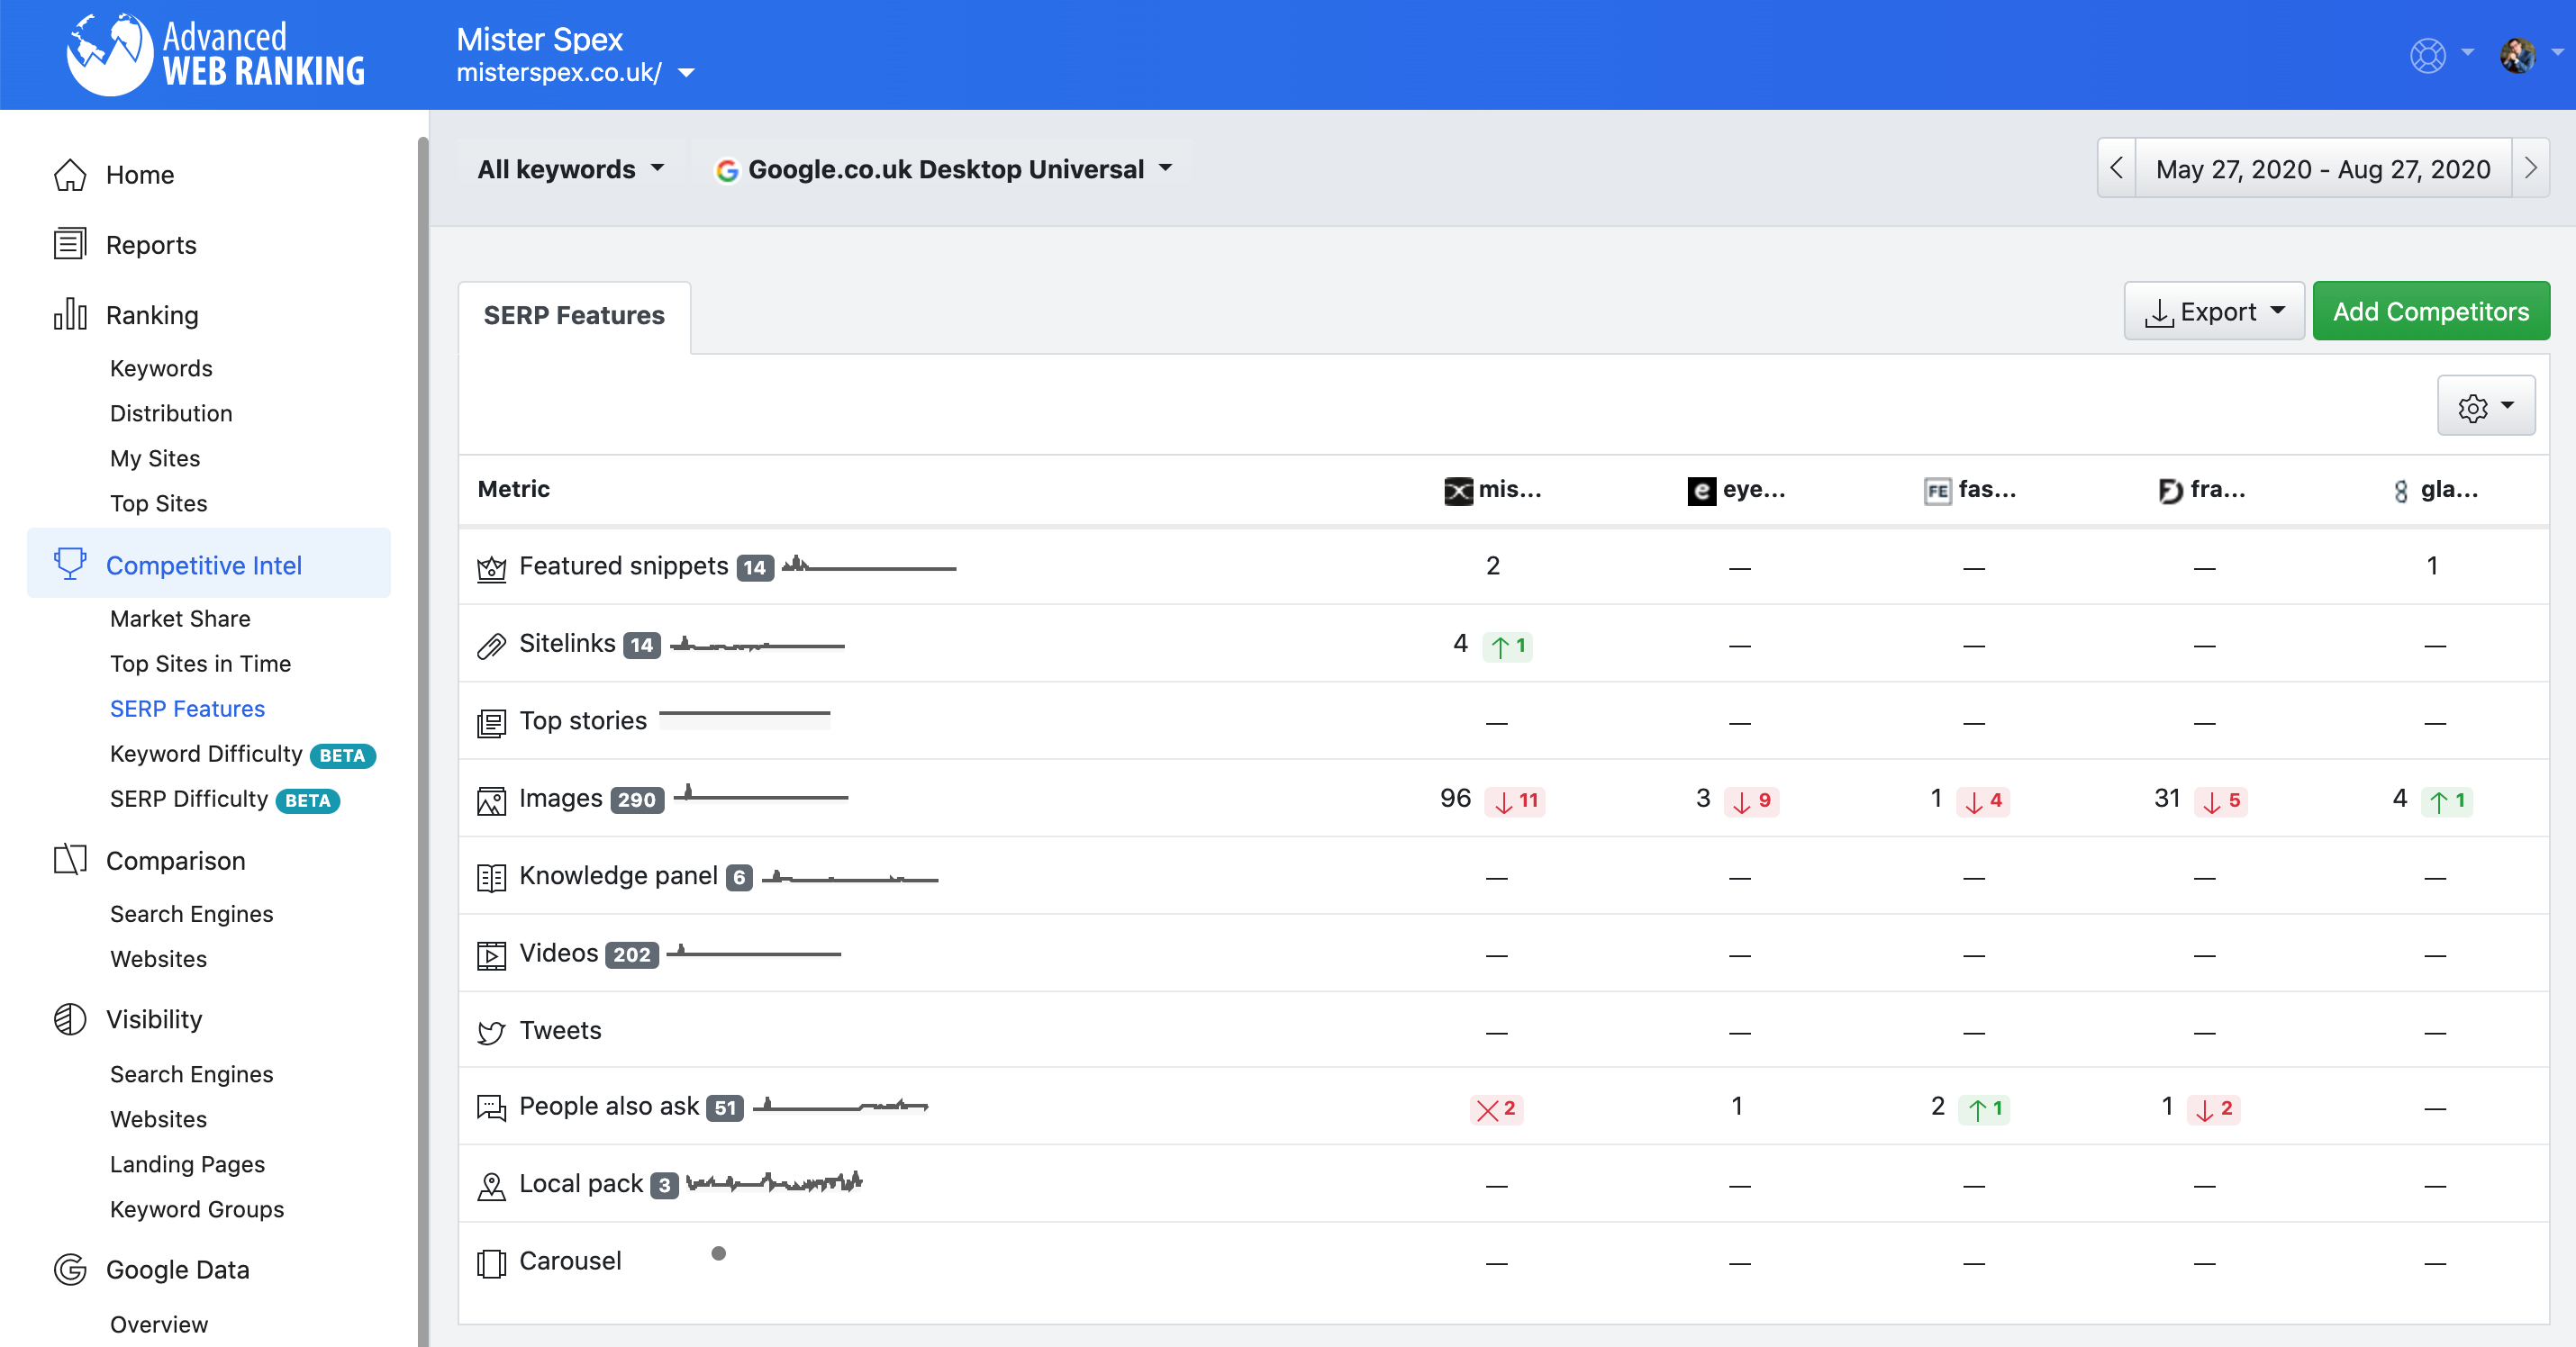The image size is (2576, 1347).
Task: Click the Sitelinks paperclip icon
Action: [x=491, y=645]
